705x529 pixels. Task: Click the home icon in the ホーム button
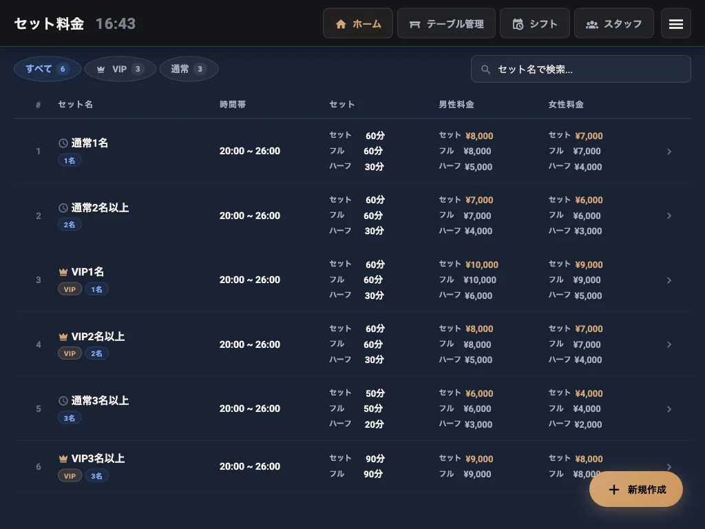(x=341, y=24)
